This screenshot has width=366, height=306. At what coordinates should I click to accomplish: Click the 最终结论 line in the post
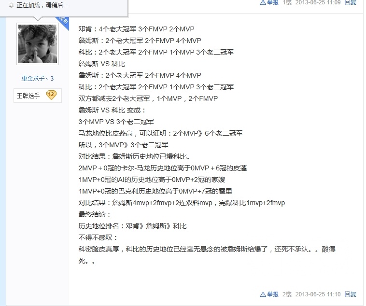pos(94,214)
